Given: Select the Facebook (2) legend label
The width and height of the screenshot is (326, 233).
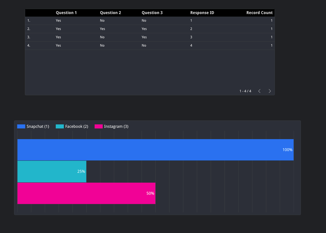Looking at the screenshot, I should click(x=77, y=126).
